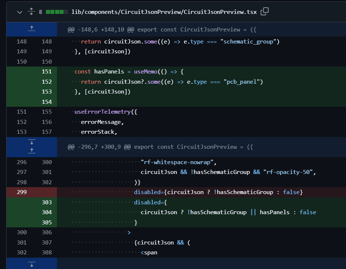The image size is (346, 269).
Task: Select added blank line number 154
Action: tap(47, 102)
